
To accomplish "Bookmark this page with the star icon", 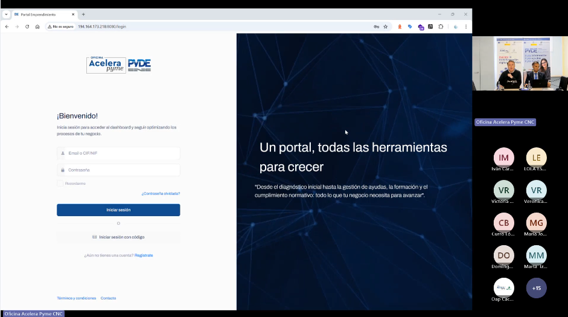I will (386, 27).
